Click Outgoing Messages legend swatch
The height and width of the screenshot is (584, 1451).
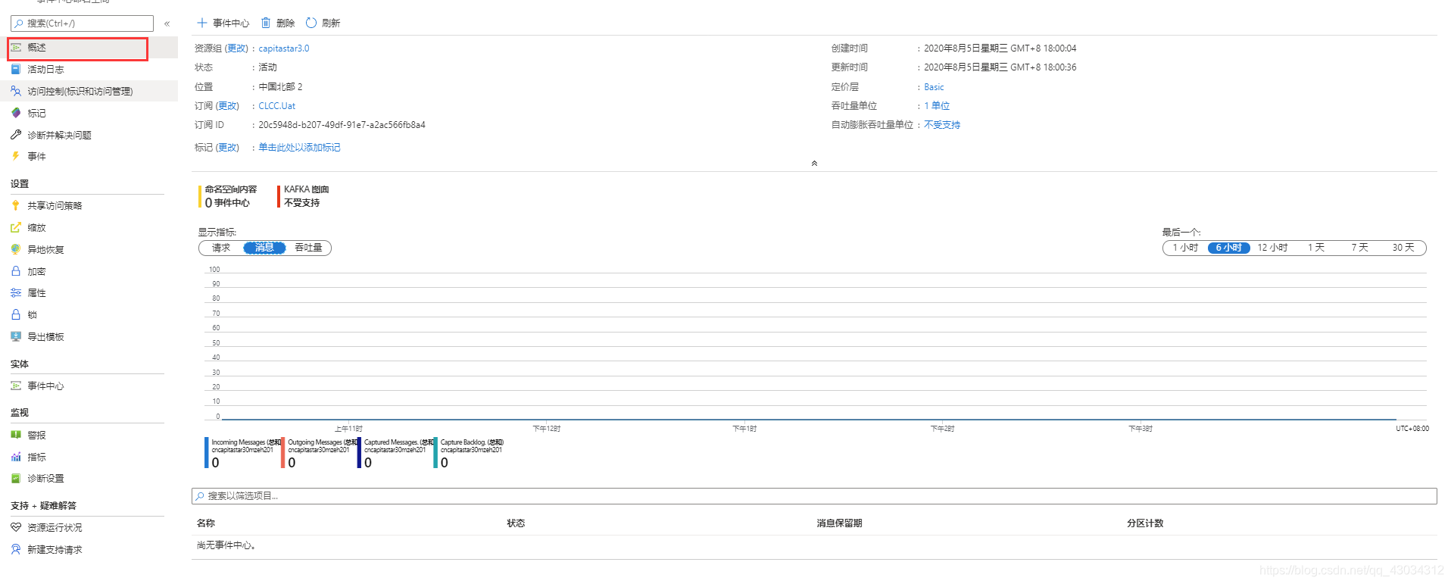[x=283, y=452]
